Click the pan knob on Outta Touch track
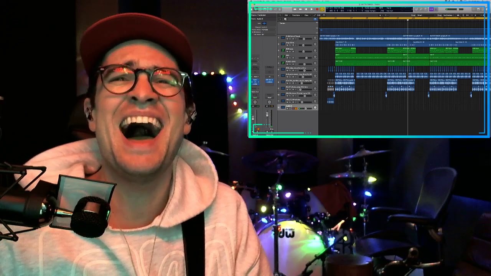 click(315, 38)
